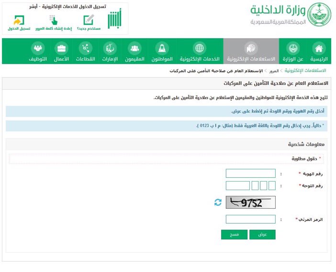
Task: Click the مستخدم جديد pencil icon
Action: click(x=89, y=20)
